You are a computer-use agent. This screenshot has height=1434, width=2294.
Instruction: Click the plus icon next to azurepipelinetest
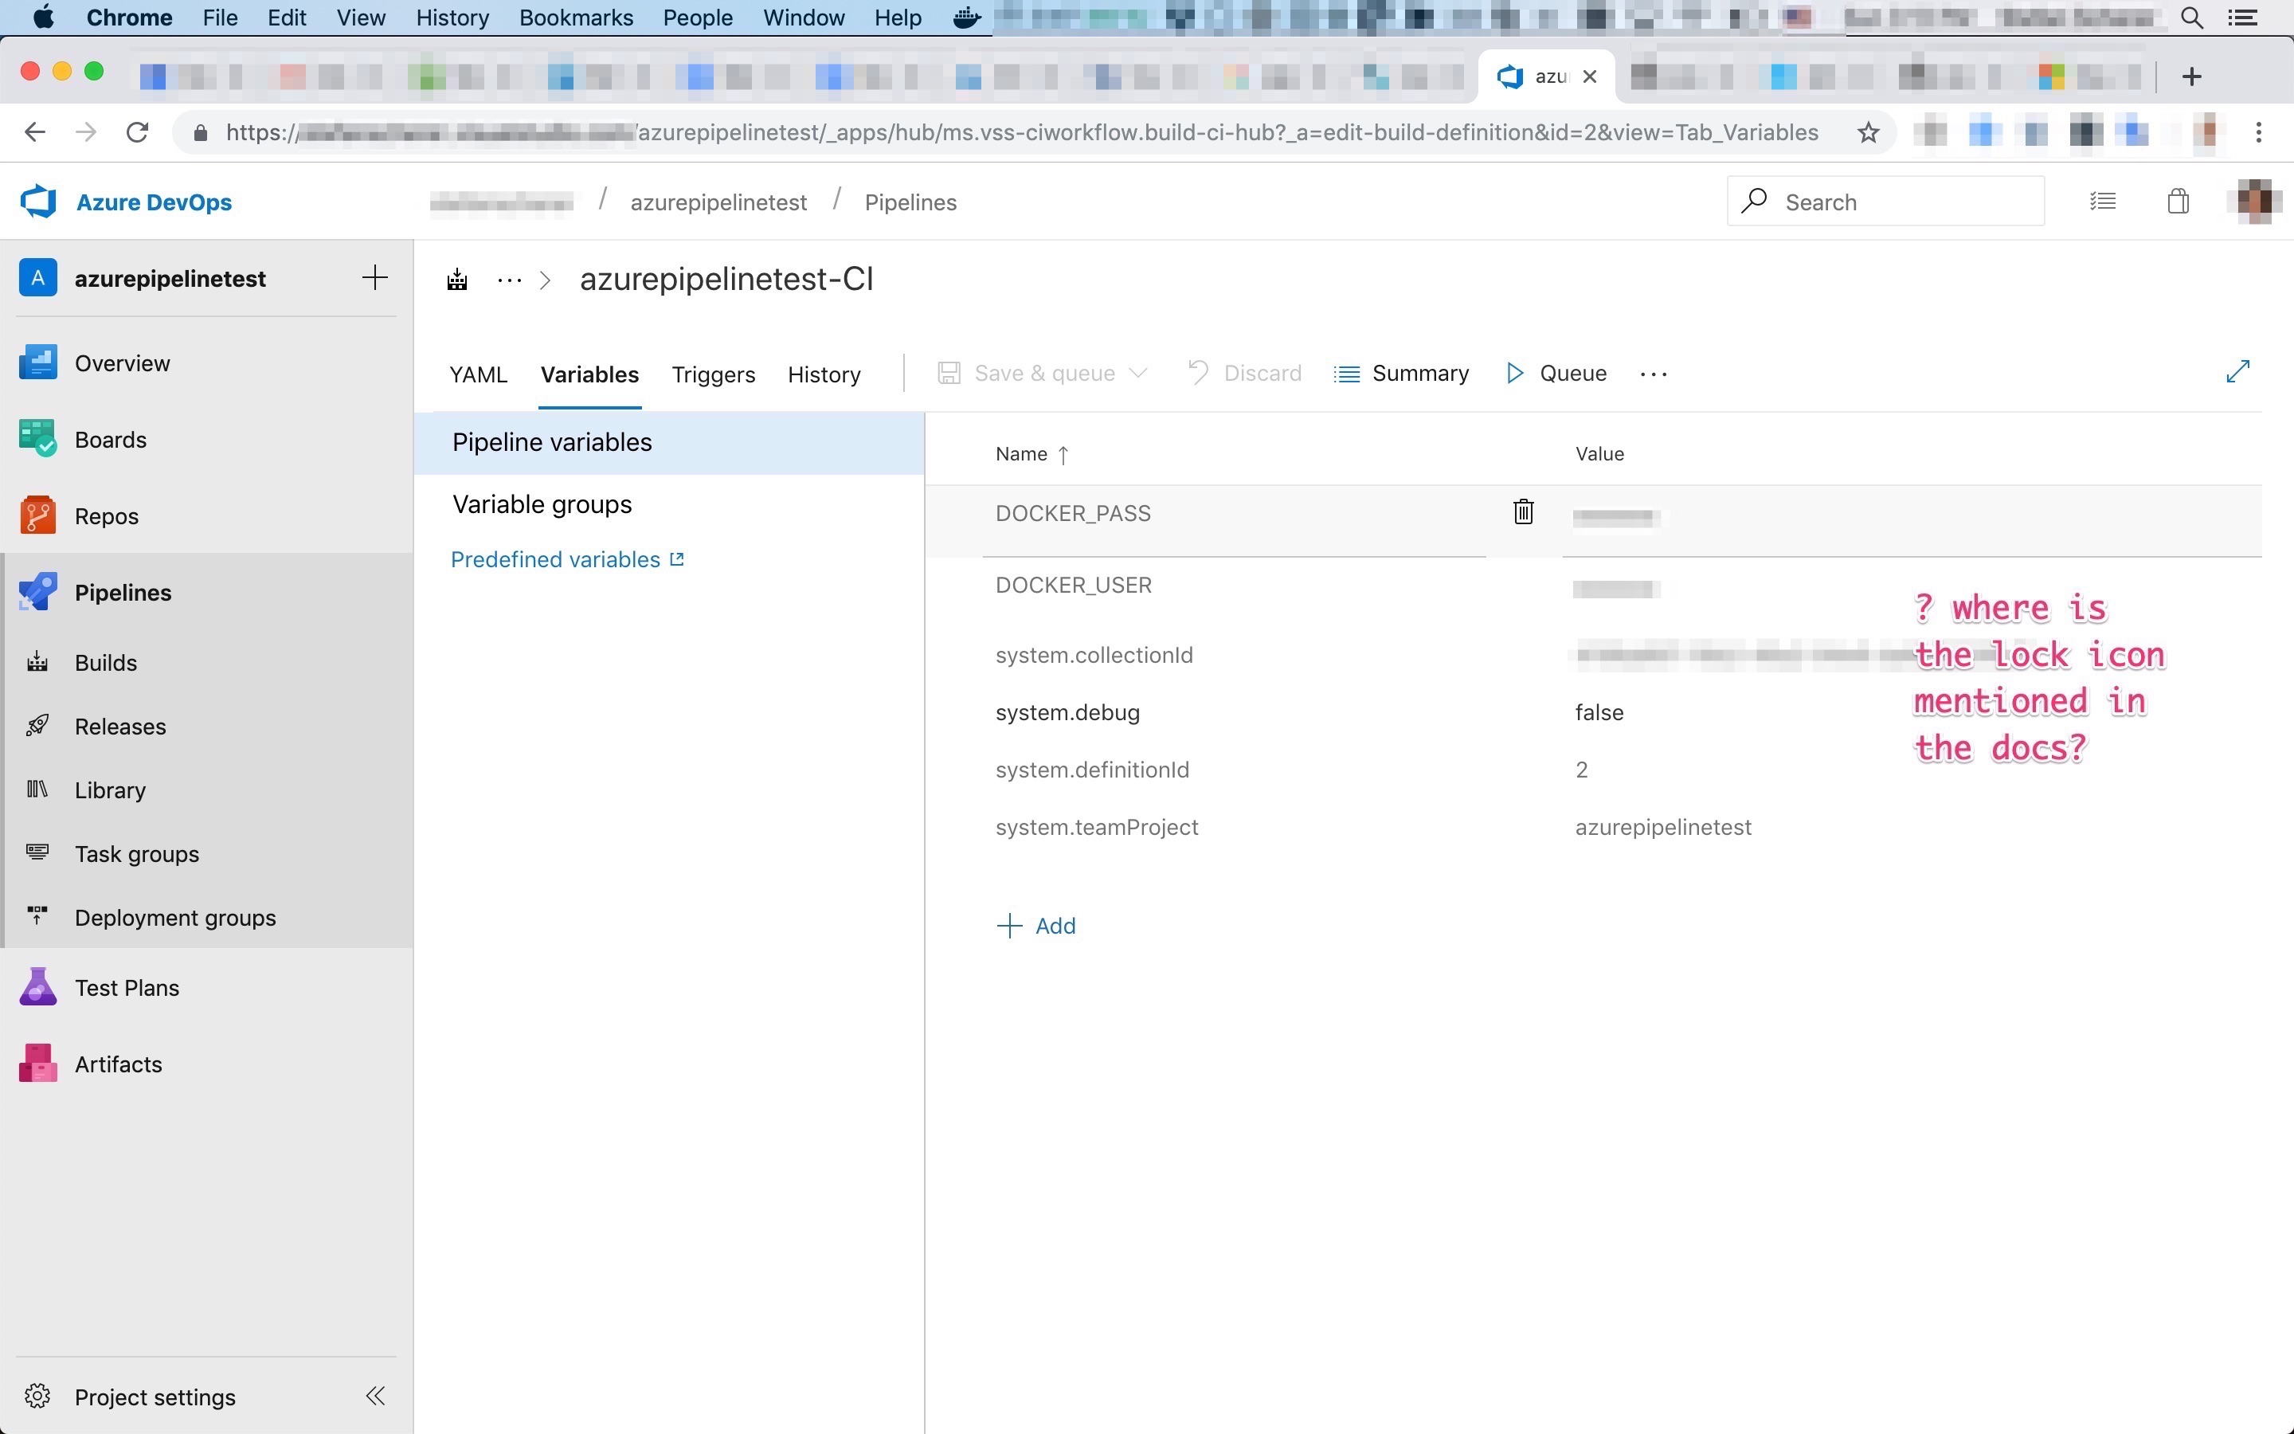[375, 278]
